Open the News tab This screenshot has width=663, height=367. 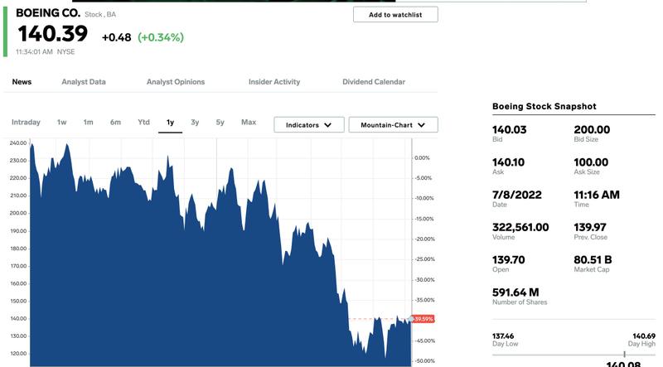[x=22, y=82]
